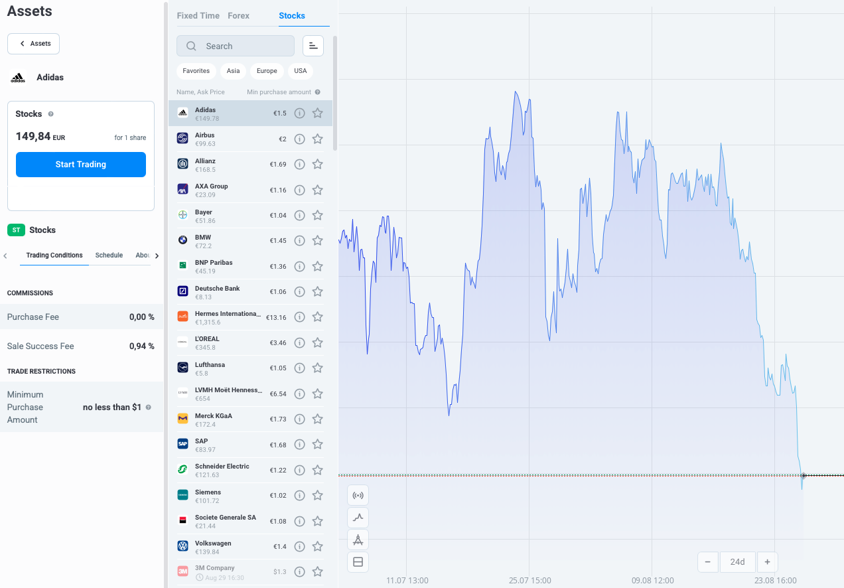Open chart type line icon
The width and height of the screenshot is (844, 588).
[x=358, y=518]
